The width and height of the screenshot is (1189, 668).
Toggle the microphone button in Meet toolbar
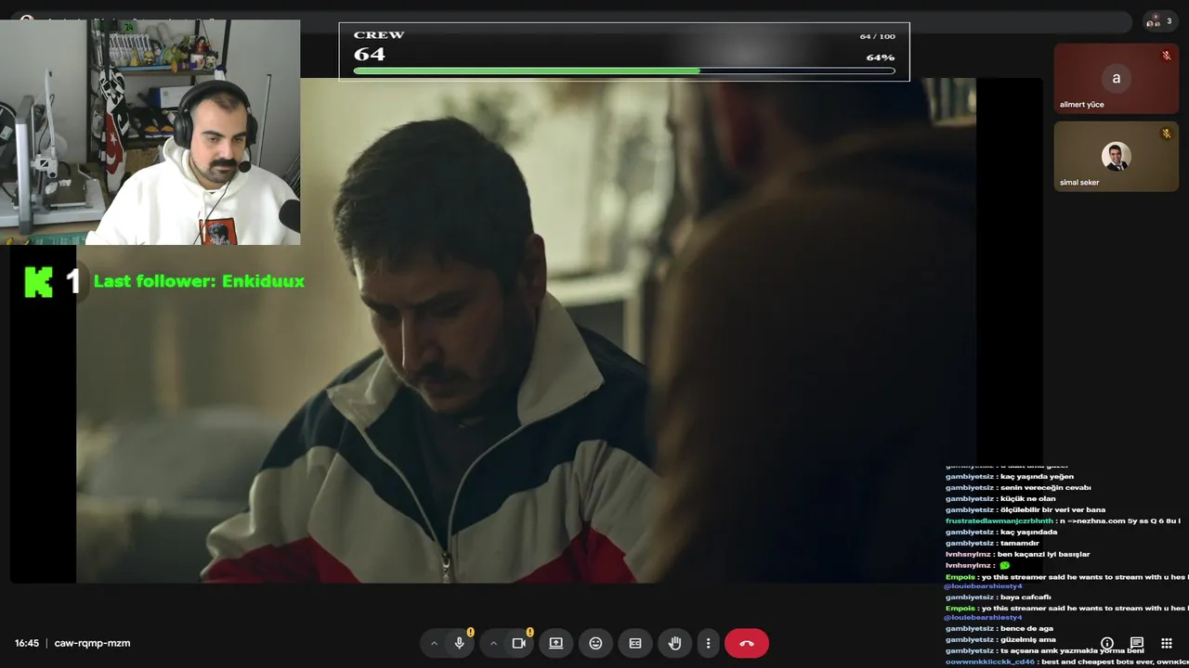459,643
